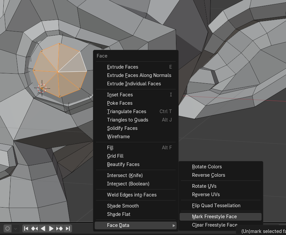Jump to timeline start endpoint
The width and height of the screenshot is (286, 235).
pos(26,228)
